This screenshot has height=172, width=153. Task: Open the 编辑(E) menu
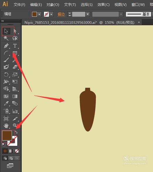click(36, 5)
